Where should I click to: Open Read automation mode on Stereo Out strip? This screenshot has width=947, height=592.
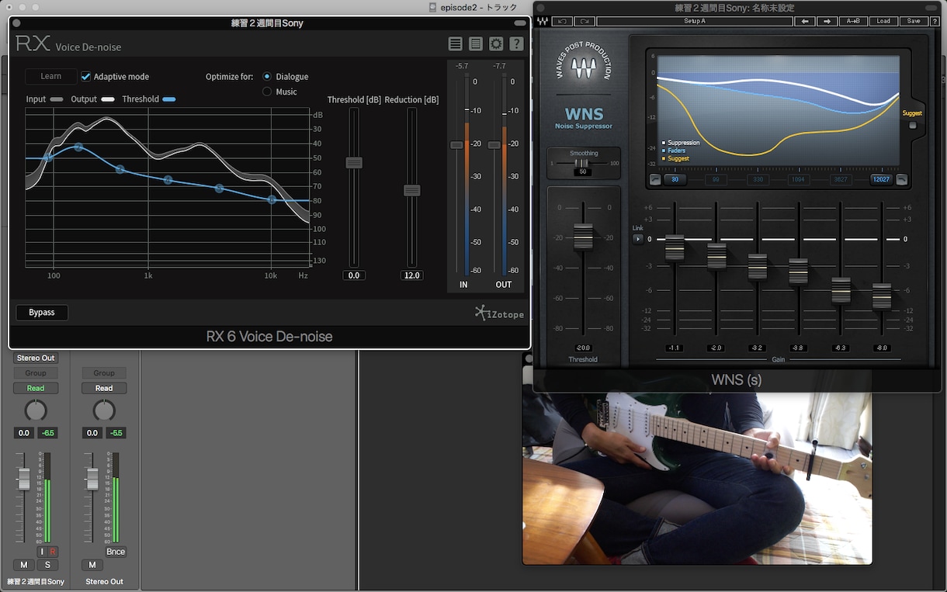point(104,388)
